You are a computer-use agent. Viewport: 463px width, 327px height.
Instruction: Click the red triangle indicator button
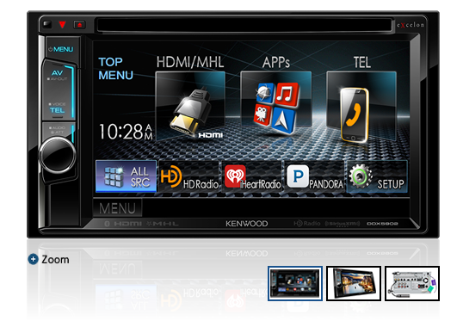click(x=62, y=24)
